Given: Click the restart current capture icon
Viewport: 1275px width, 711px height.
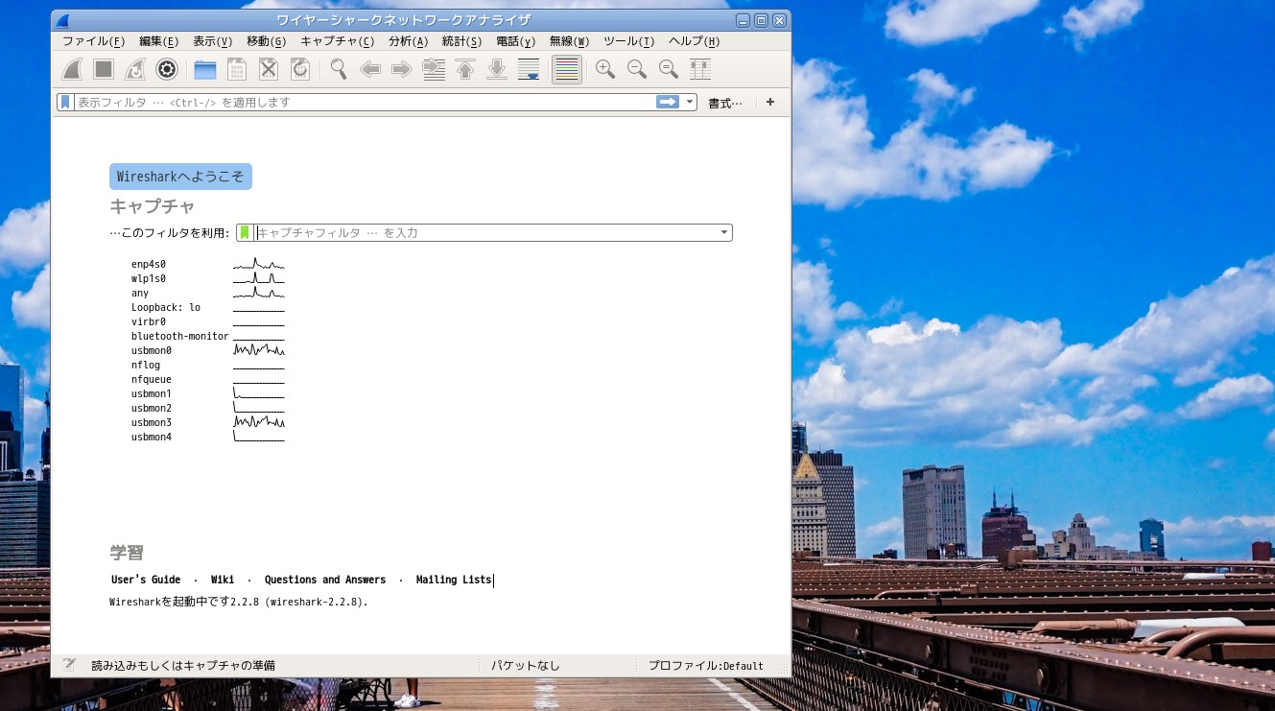Looking at the screenshot, I should tap(135, 69).
